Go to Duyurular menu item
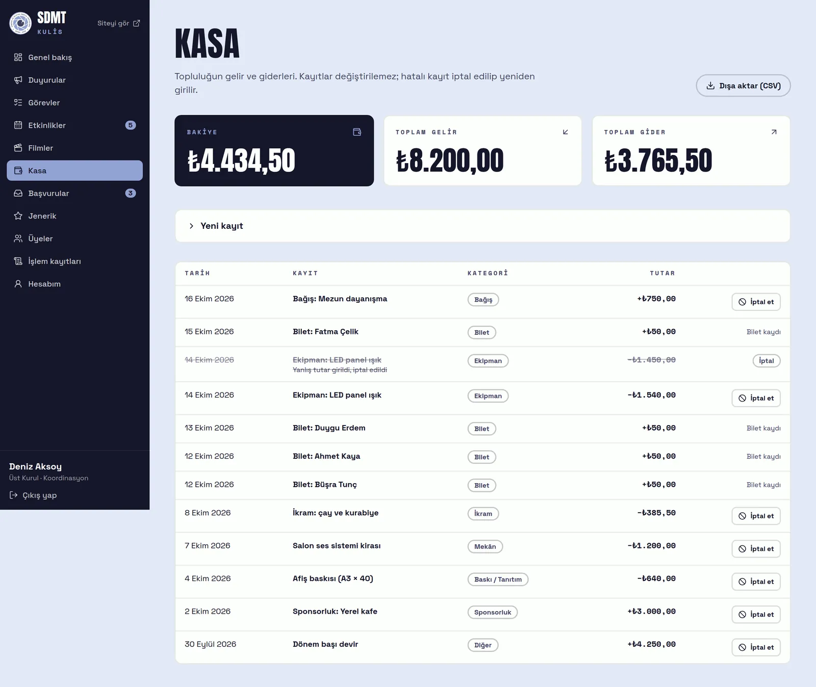This screenshot has height=687, width=816. point(74,80)
